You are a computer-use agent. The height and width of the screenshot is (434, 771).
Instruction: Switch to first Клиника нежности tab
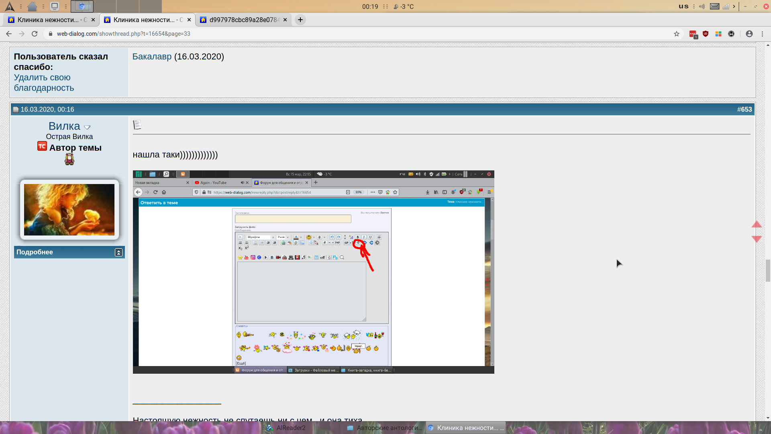point(48,20)
